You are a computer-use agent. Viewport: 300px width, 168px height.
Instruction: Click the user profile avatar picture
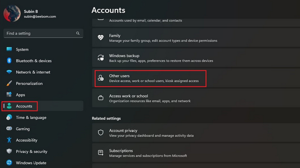[12, 14]
